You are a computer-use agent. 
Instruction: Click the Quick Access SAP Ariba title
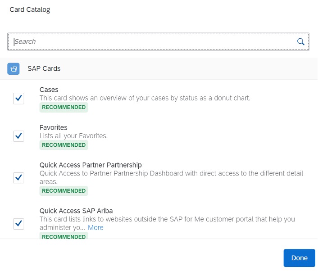tap(76, 211)
